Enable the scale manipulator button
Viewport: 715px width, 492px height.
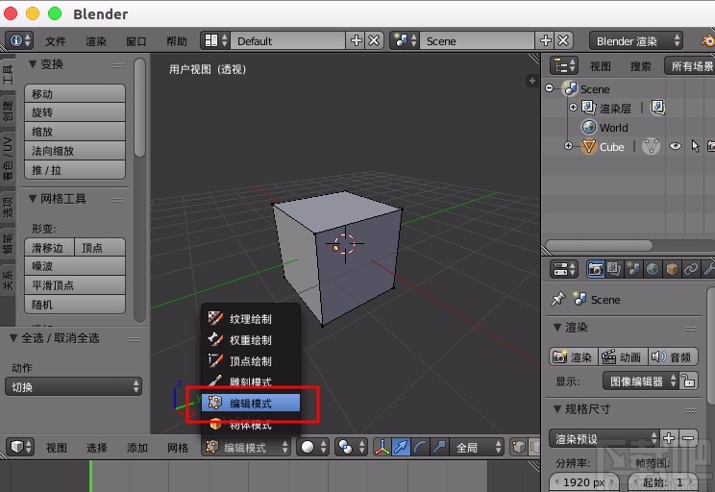click(439, 447)
